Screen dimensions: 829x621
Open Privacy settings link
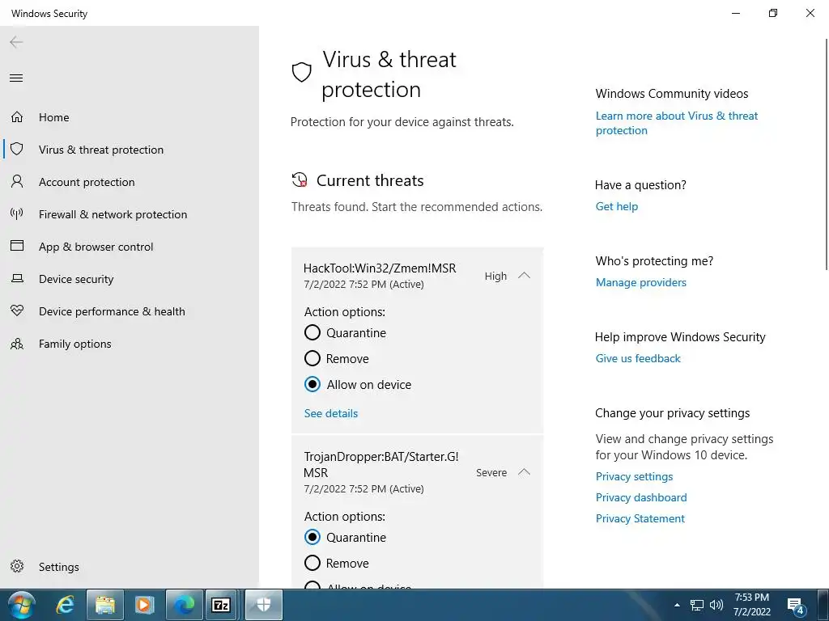pos(634,476)
